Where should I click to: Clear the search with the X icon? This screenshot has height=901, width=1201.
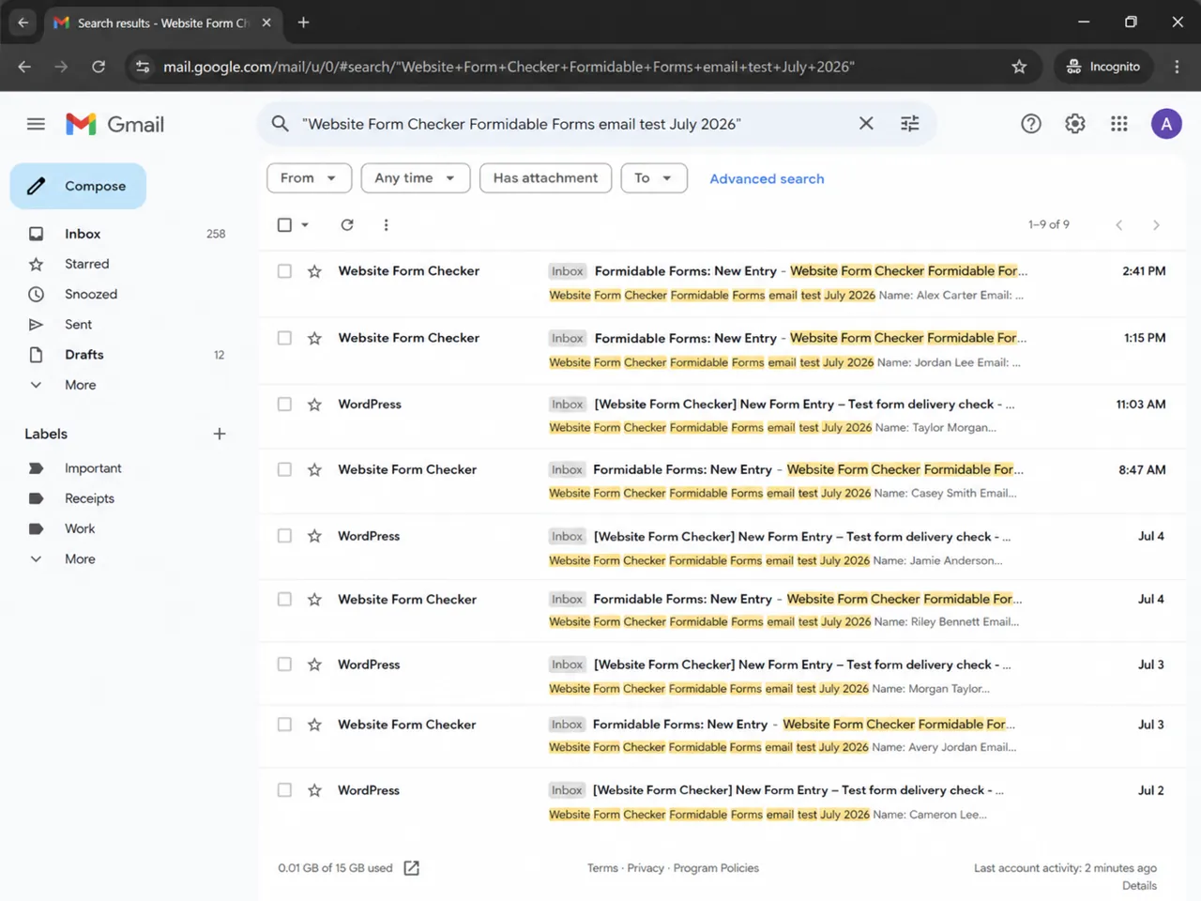click(866, 124)
